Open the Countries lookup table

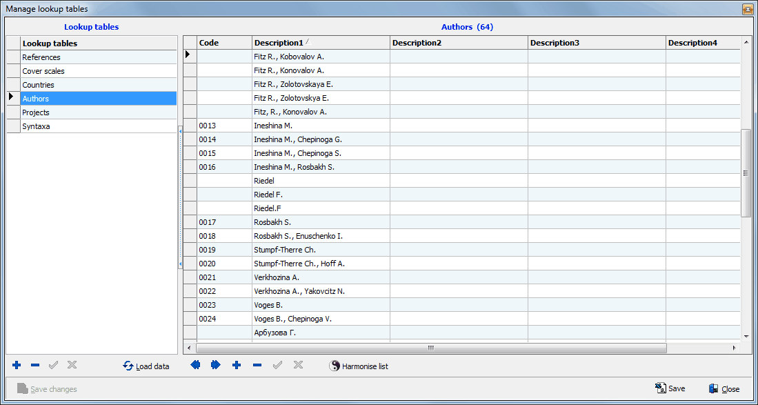(x=38, y=85)
